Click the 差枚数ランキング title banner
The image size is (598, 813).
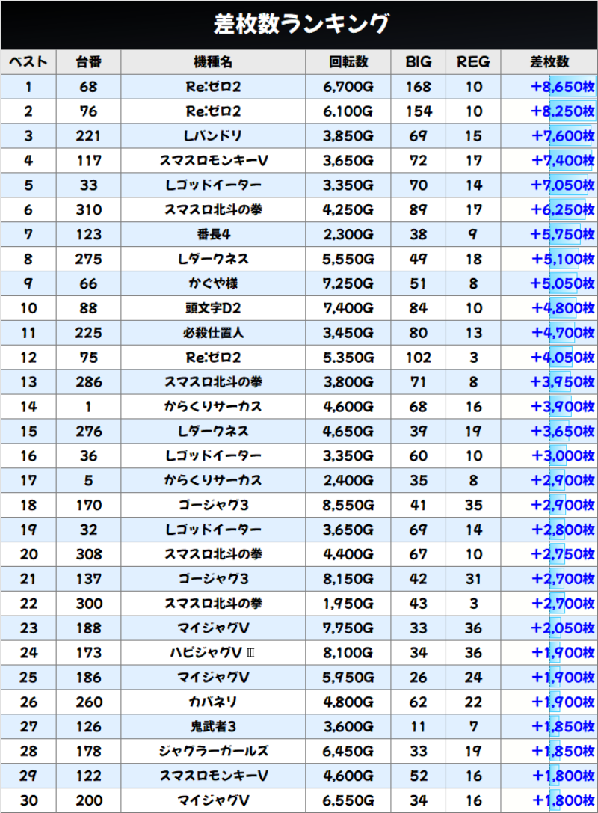click(x=299, y=25)
